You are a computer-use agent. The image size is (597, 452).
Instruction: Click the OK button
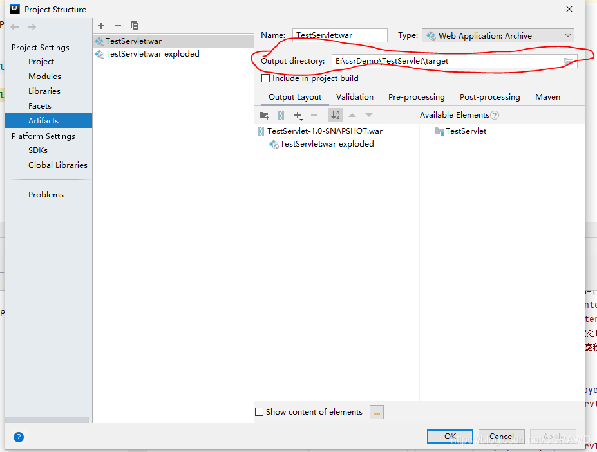pyautogui.click(x=450, y=437)
